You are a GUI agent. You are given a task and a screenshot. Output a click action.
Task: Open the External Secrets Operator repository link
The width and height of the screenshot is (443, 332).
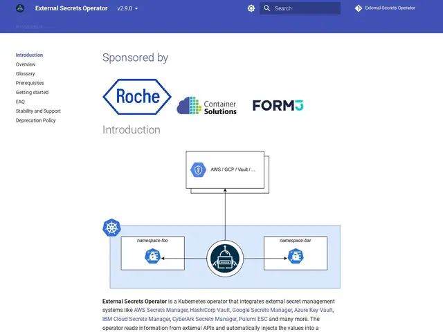[385, 8]
